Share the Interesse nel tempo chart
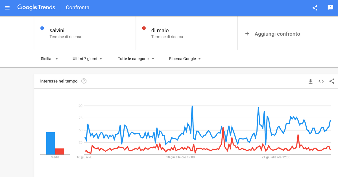Screen dimensions: 338x177 (x=332, y=81)
